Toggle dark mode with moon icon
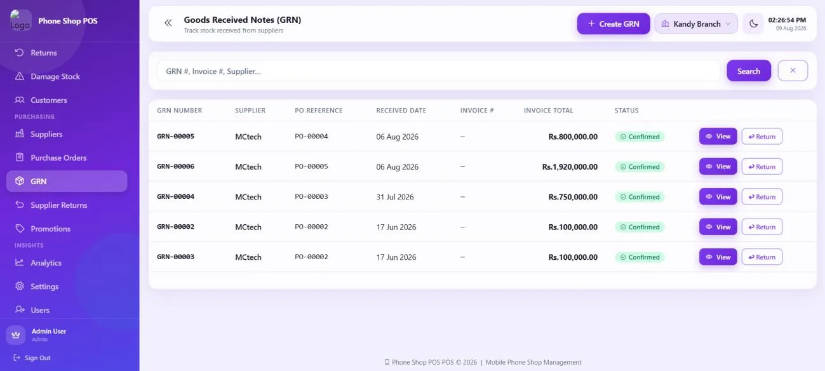Image resolution: width=825 pixels, height=371 pixels. pos(753,24)
